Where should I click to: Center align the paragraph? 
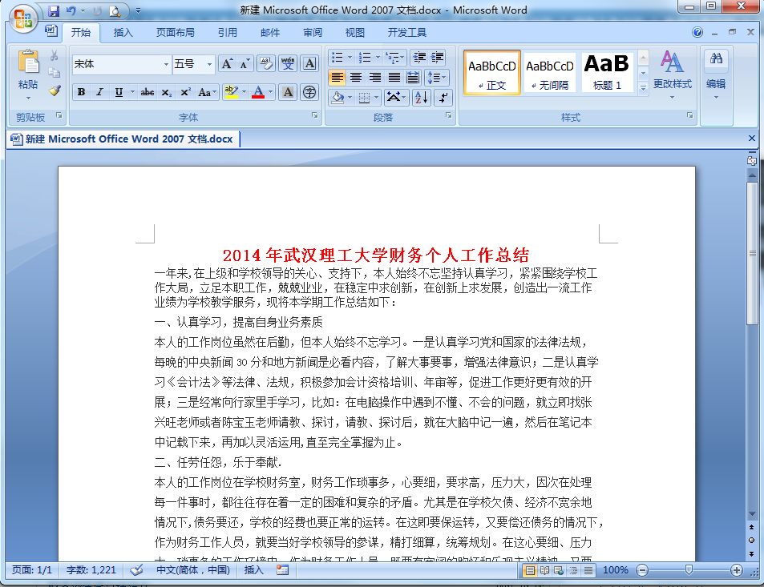356,78
